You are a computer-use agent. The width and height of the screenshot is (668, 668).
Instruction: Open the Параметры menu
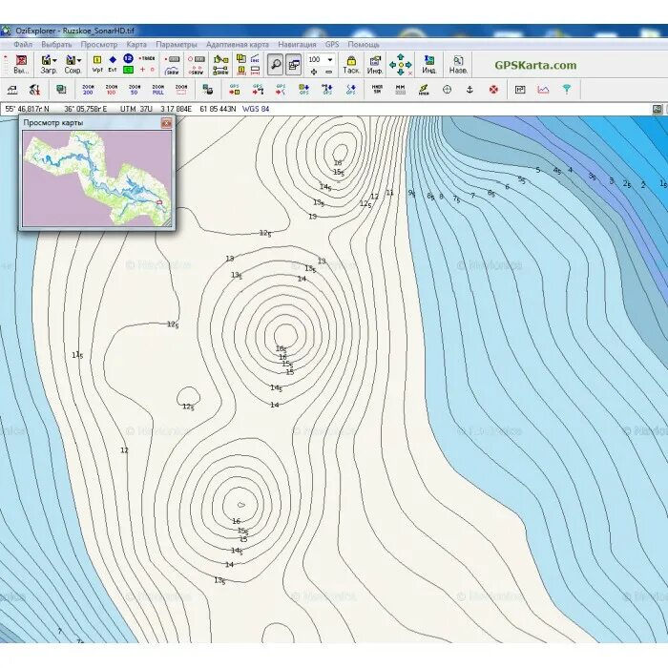[x=177, y=44]
